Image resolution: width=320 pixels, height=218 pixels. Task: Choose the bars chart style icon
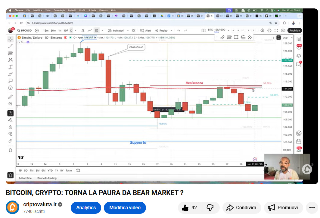(x=83, y=30)
